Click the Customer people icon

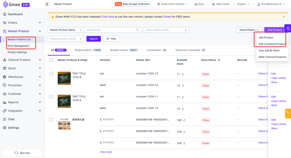click(x=5, y=94)
